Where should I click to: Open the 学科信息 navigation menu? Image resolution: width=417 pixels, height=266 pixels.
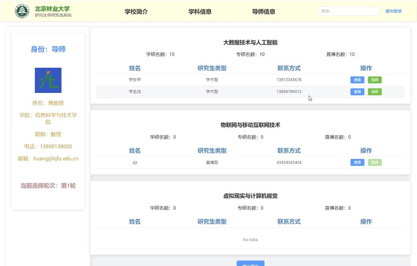[200, 11]
